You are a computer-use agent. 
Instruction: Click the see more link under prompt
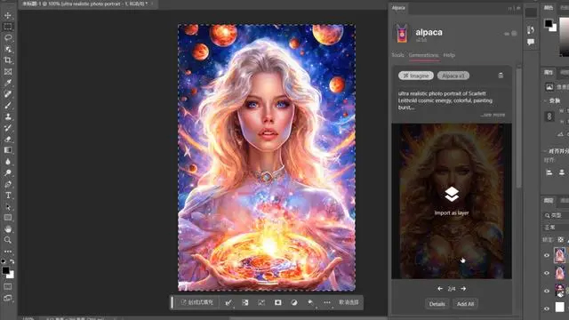(x=493, y=115)
